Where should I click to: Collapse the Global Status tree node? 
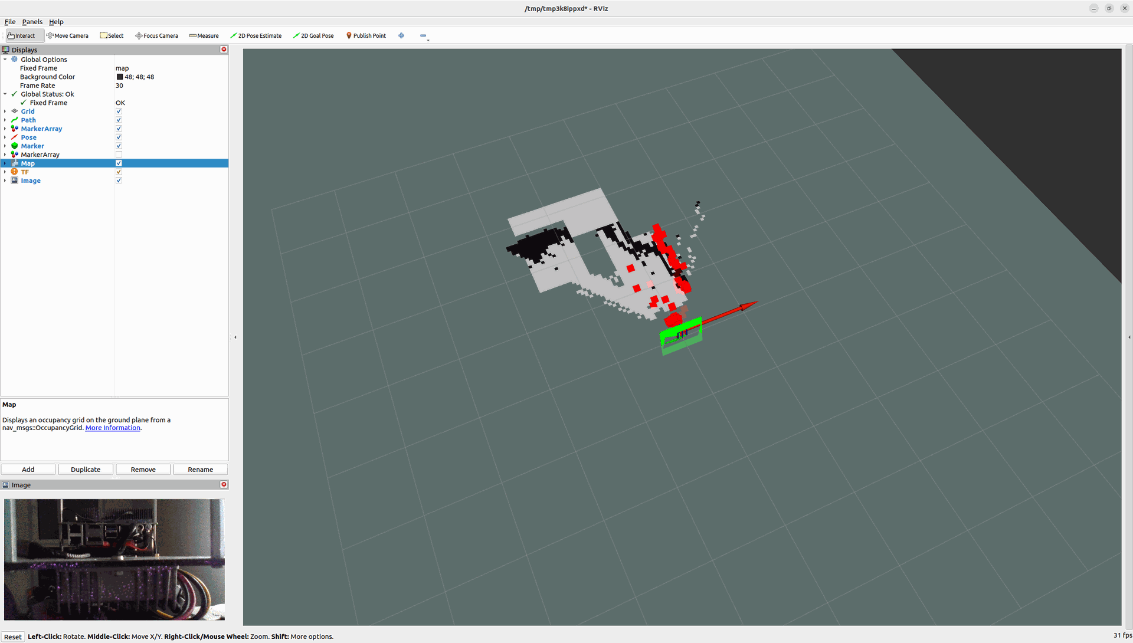[x=5, y=94]
